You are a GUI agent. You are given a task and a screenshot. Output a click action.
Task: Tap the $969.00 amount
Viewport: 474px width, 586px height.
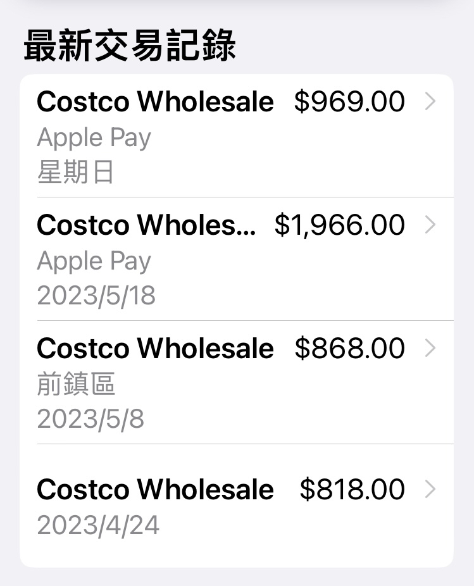pyautogui.click(x=349, y=102)
